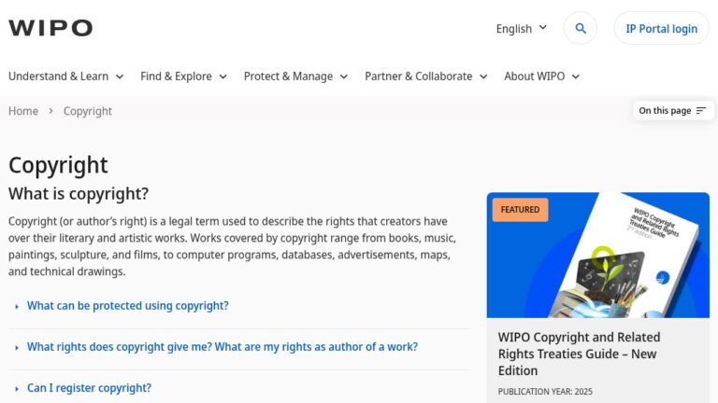Expand the Find & Explore menu
The height and width of the screenshot is (403, 718).
click(183, 76)
